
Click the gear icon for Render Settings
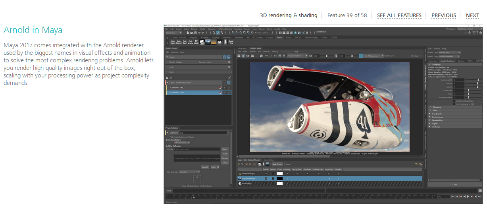[229, 62]
